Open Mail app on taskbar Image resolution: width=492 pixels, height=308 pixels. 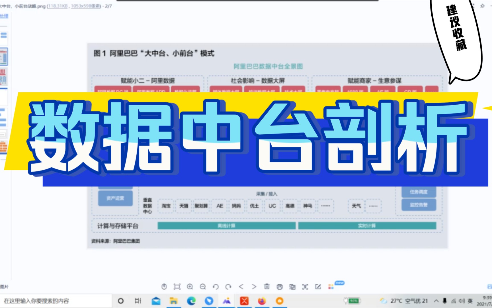tap(156, 301)
